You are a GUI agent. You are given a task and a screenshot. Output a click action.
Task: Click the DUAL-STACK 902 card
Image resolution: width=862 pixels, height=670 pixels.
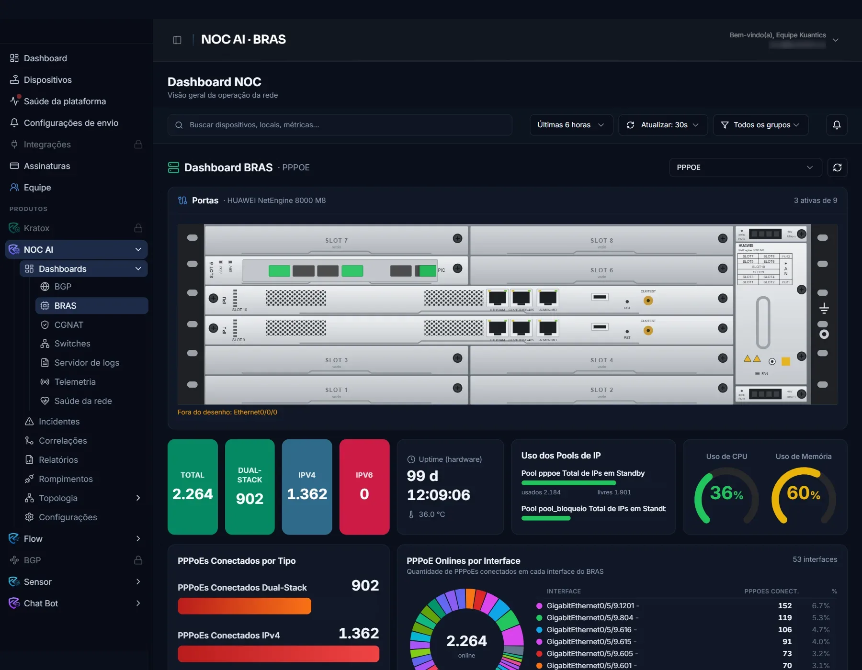[x=250, y=487]
